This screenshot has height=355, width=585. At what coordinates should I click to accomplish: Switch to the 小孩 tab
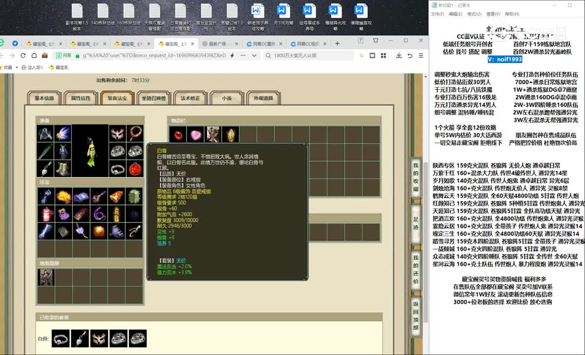pyautogui.click(x=227, y=98)
